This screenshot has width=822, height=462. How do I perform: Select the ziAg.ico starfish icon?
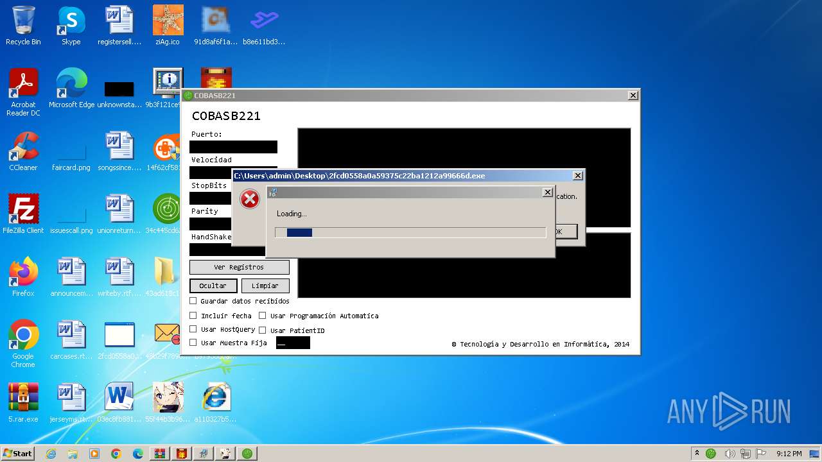[x=168, y=26]
